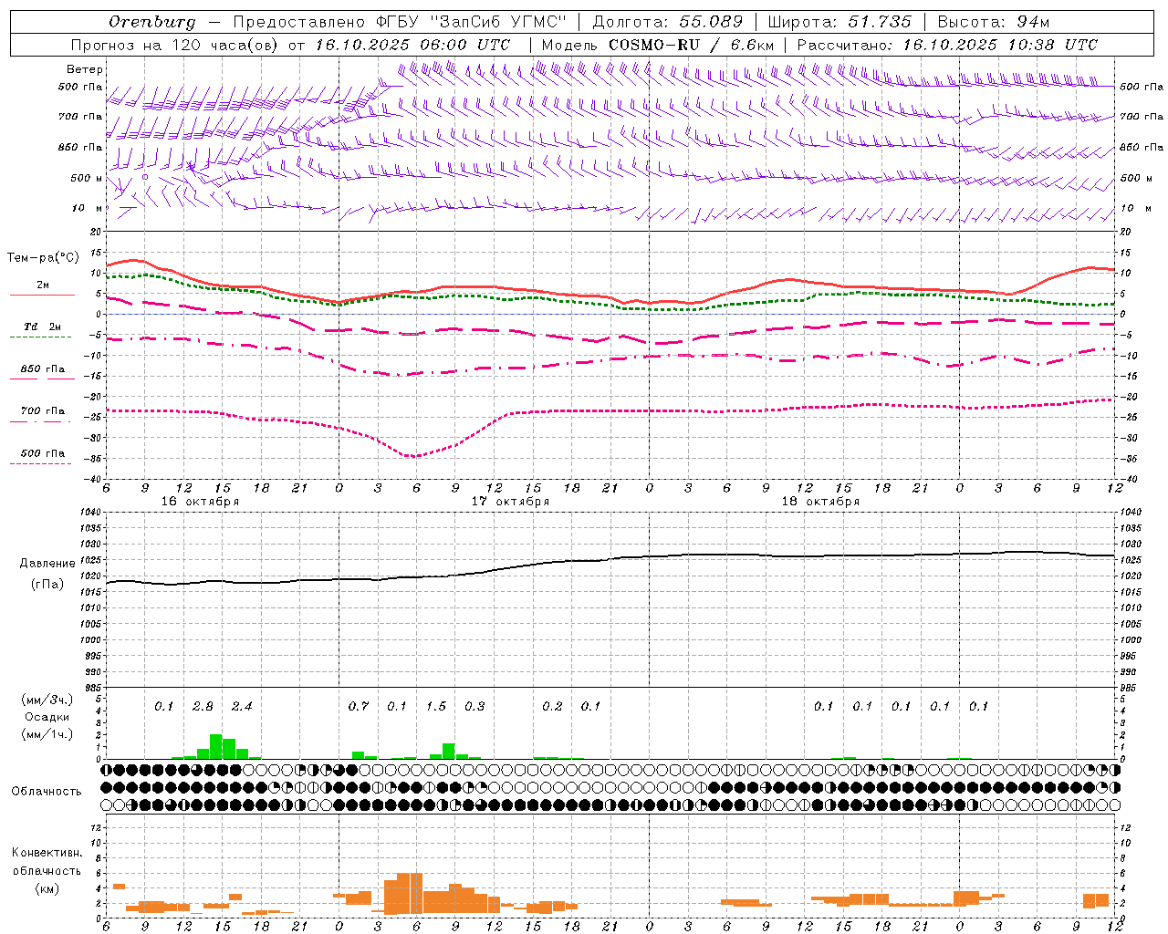
Task: Click the "0.3" precipitation amount value
Action: pyautogui.click(x=474, y=706)
